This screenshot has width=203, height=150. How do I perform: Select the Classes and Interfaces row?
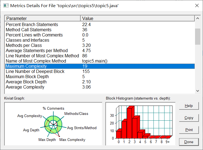tap(100, 40)
